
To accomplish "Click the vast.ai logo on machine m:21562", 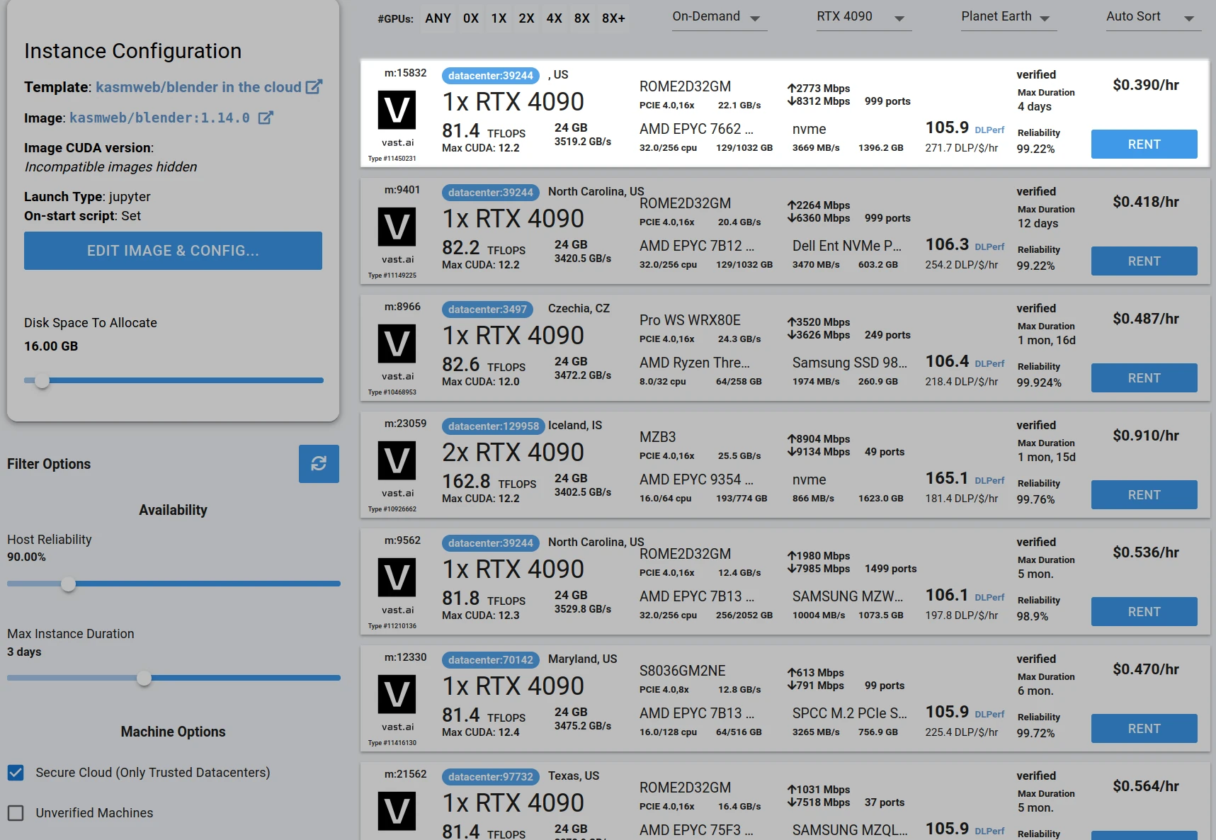I will coord(397,811).
